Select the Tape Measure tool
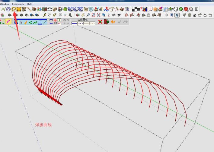Image resolution: width=214 pixels, height=152 pixels. tap(44, 15)
